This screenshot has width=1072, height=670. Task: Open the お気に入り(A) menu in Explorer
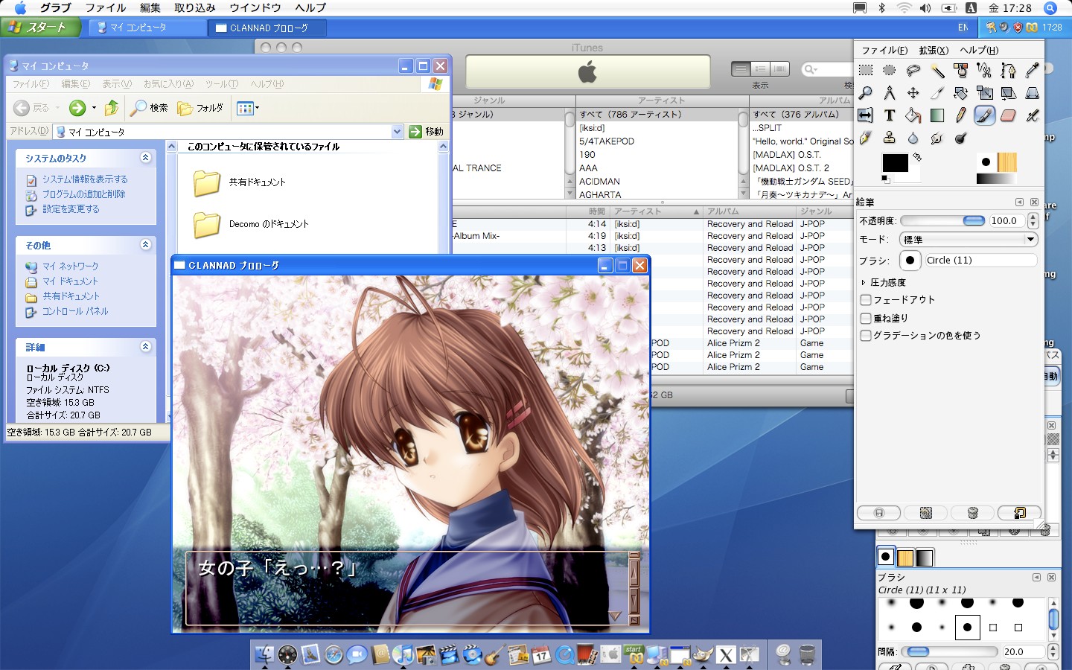tap(168, 84)
